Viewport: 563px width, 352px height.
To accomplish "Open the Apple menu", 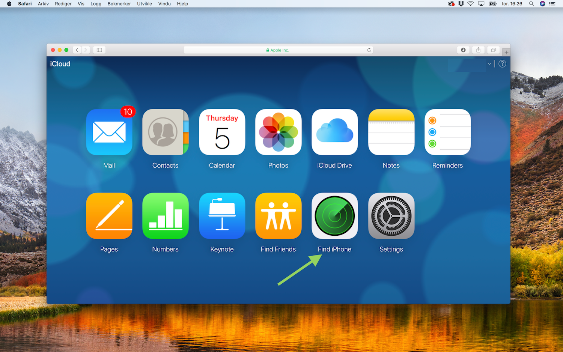I will tap(9, 4).
